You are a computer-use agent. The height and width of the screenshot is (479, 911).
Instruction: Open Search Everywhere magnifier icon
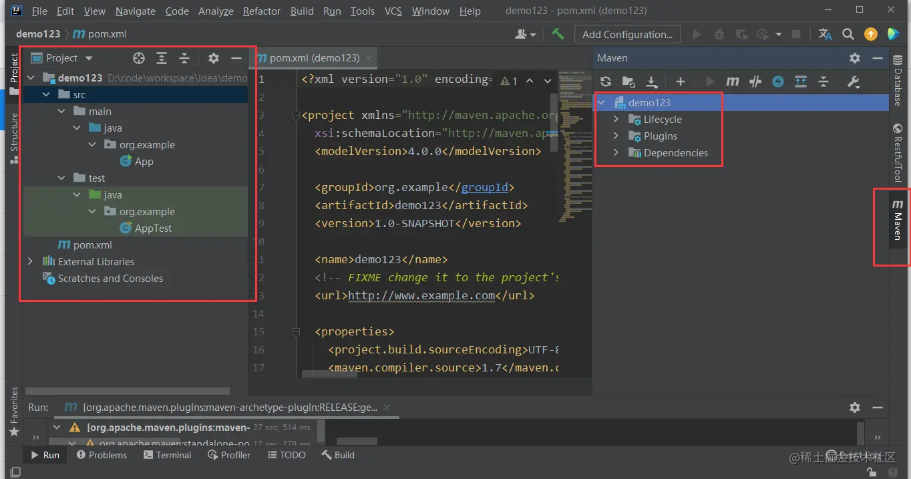848,34
